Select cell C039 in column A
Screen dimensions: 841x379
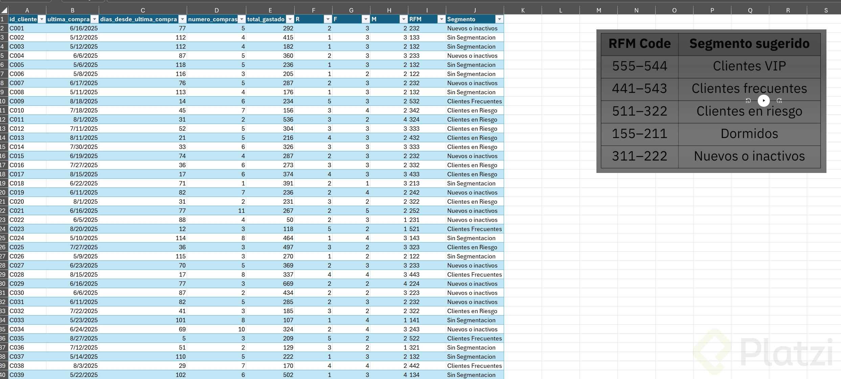27,375
